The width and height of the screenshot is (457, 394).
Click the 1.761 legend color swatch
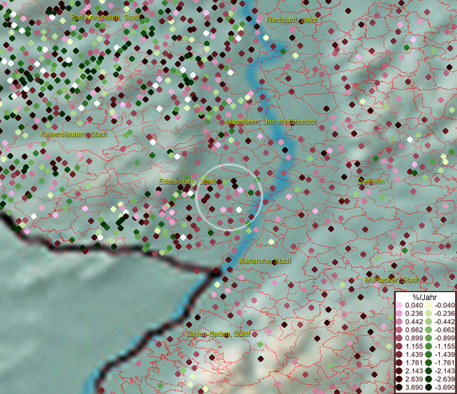(x=399, y=363)
